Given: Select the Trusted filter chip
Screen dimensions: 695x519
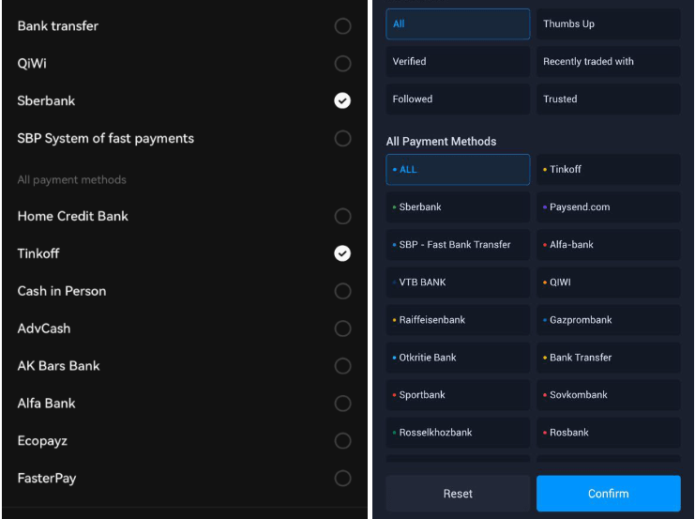Looking at the screenshot, I should 608,99.
